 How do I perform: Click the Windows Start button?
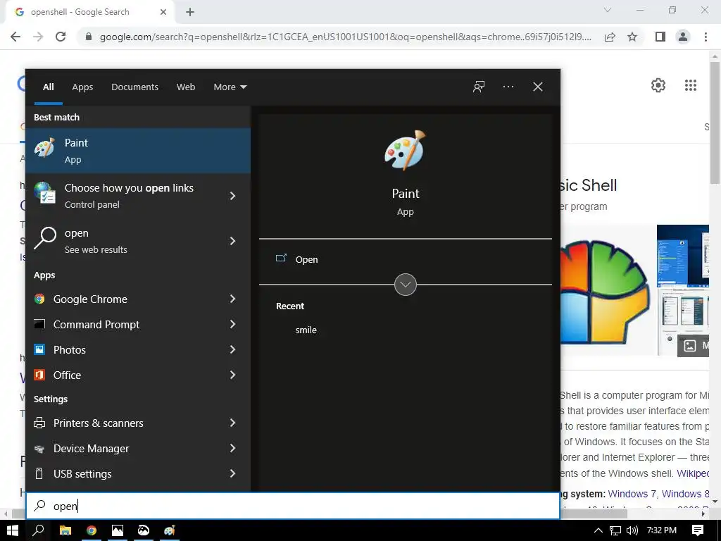pos(13,530)
